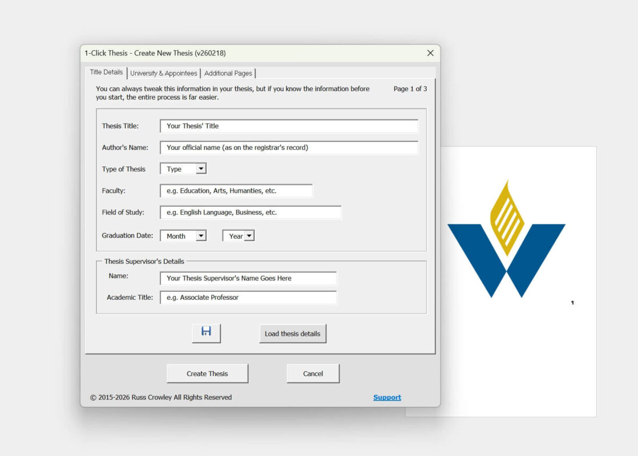Open the Type of Thesis dropdown
This screenshot has width=638, height=456.
pos(200,169)
